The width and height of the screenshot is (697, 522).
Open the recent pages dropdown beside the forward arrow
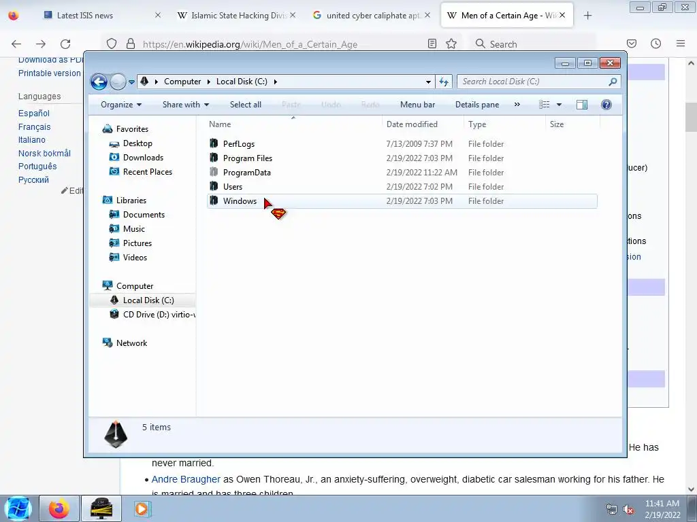(x=131, y=82)
